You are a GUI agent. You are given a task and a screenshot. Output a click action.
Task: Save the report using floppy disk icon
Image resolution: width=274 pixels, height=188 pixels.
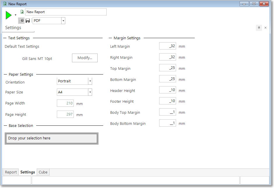coord(28,21)
